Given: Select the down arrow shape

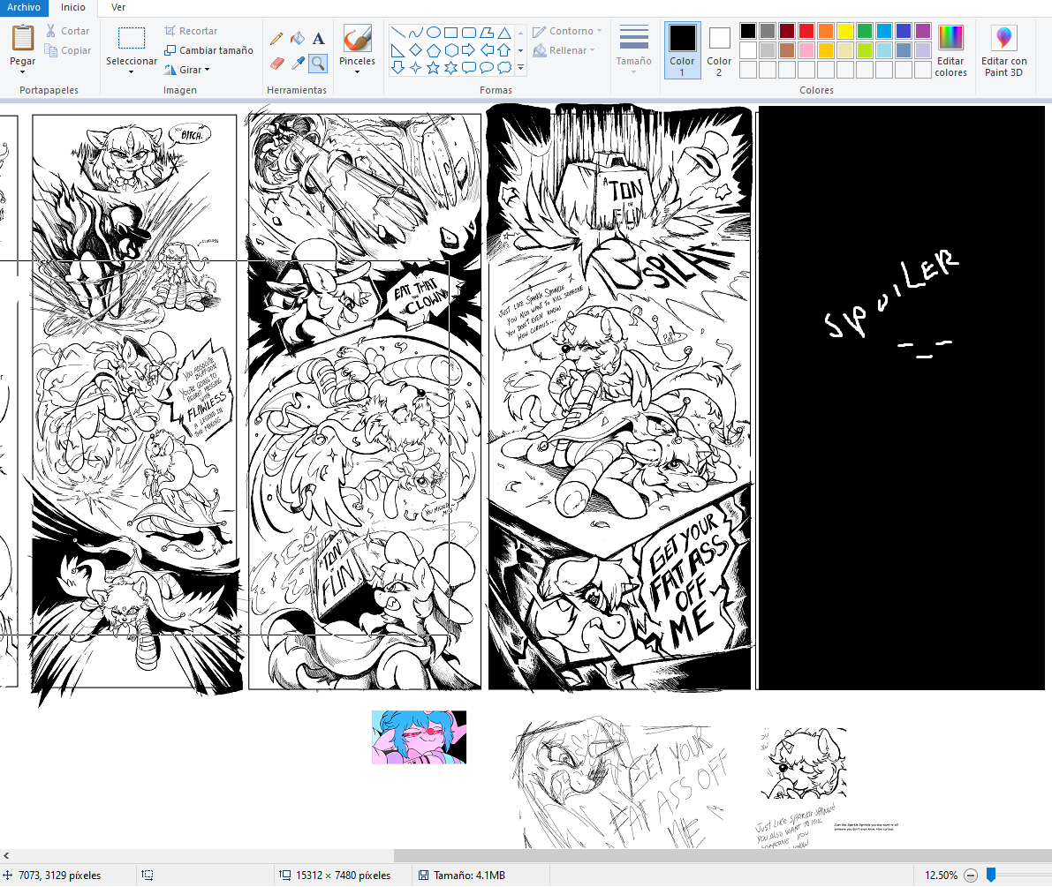Looking at the screenshot, I should 397,67.
